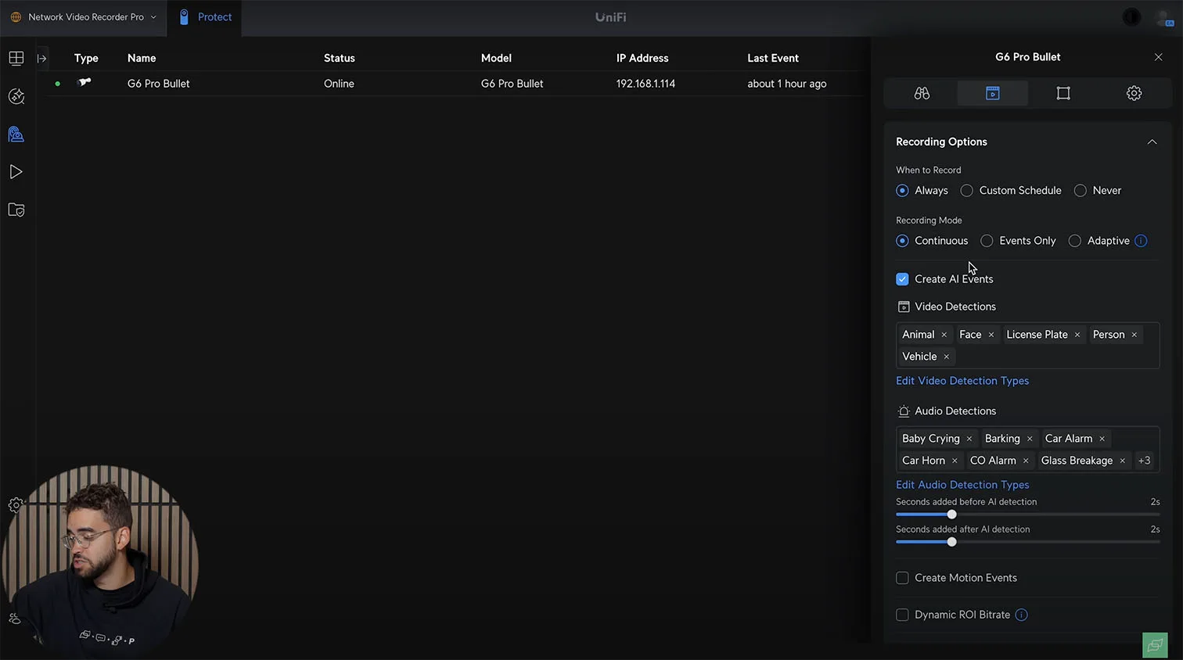Remove the Baby Crying audio tag
The image size is (1183, 660).
pyautogui.click(x=969, y=439)
